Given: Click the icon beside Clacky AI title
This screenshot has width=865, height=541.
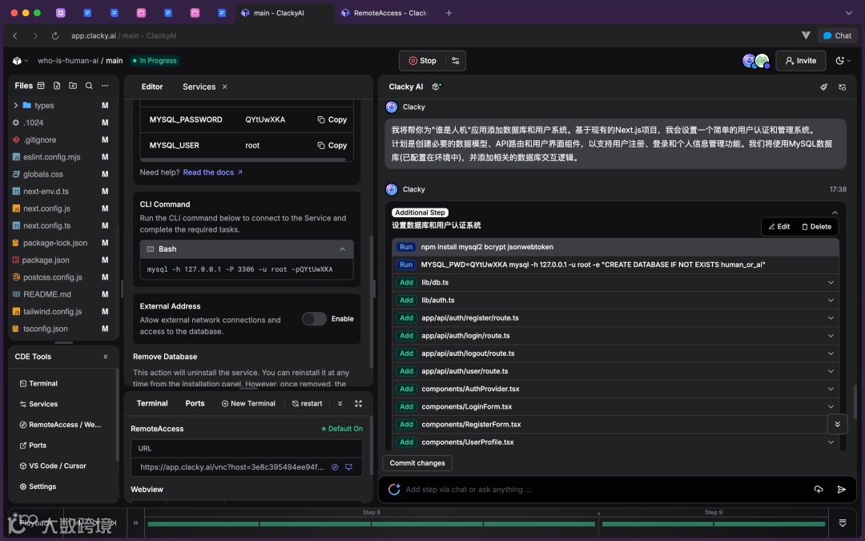Looking at the screenshot, I should point(437,87).
